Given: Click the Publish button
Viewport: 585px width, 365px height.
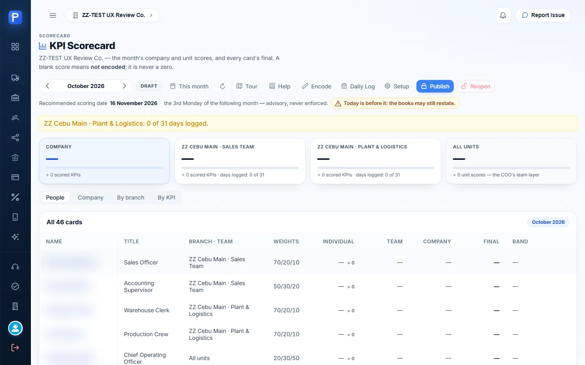Looking at the screenshot, I should 435,86.
